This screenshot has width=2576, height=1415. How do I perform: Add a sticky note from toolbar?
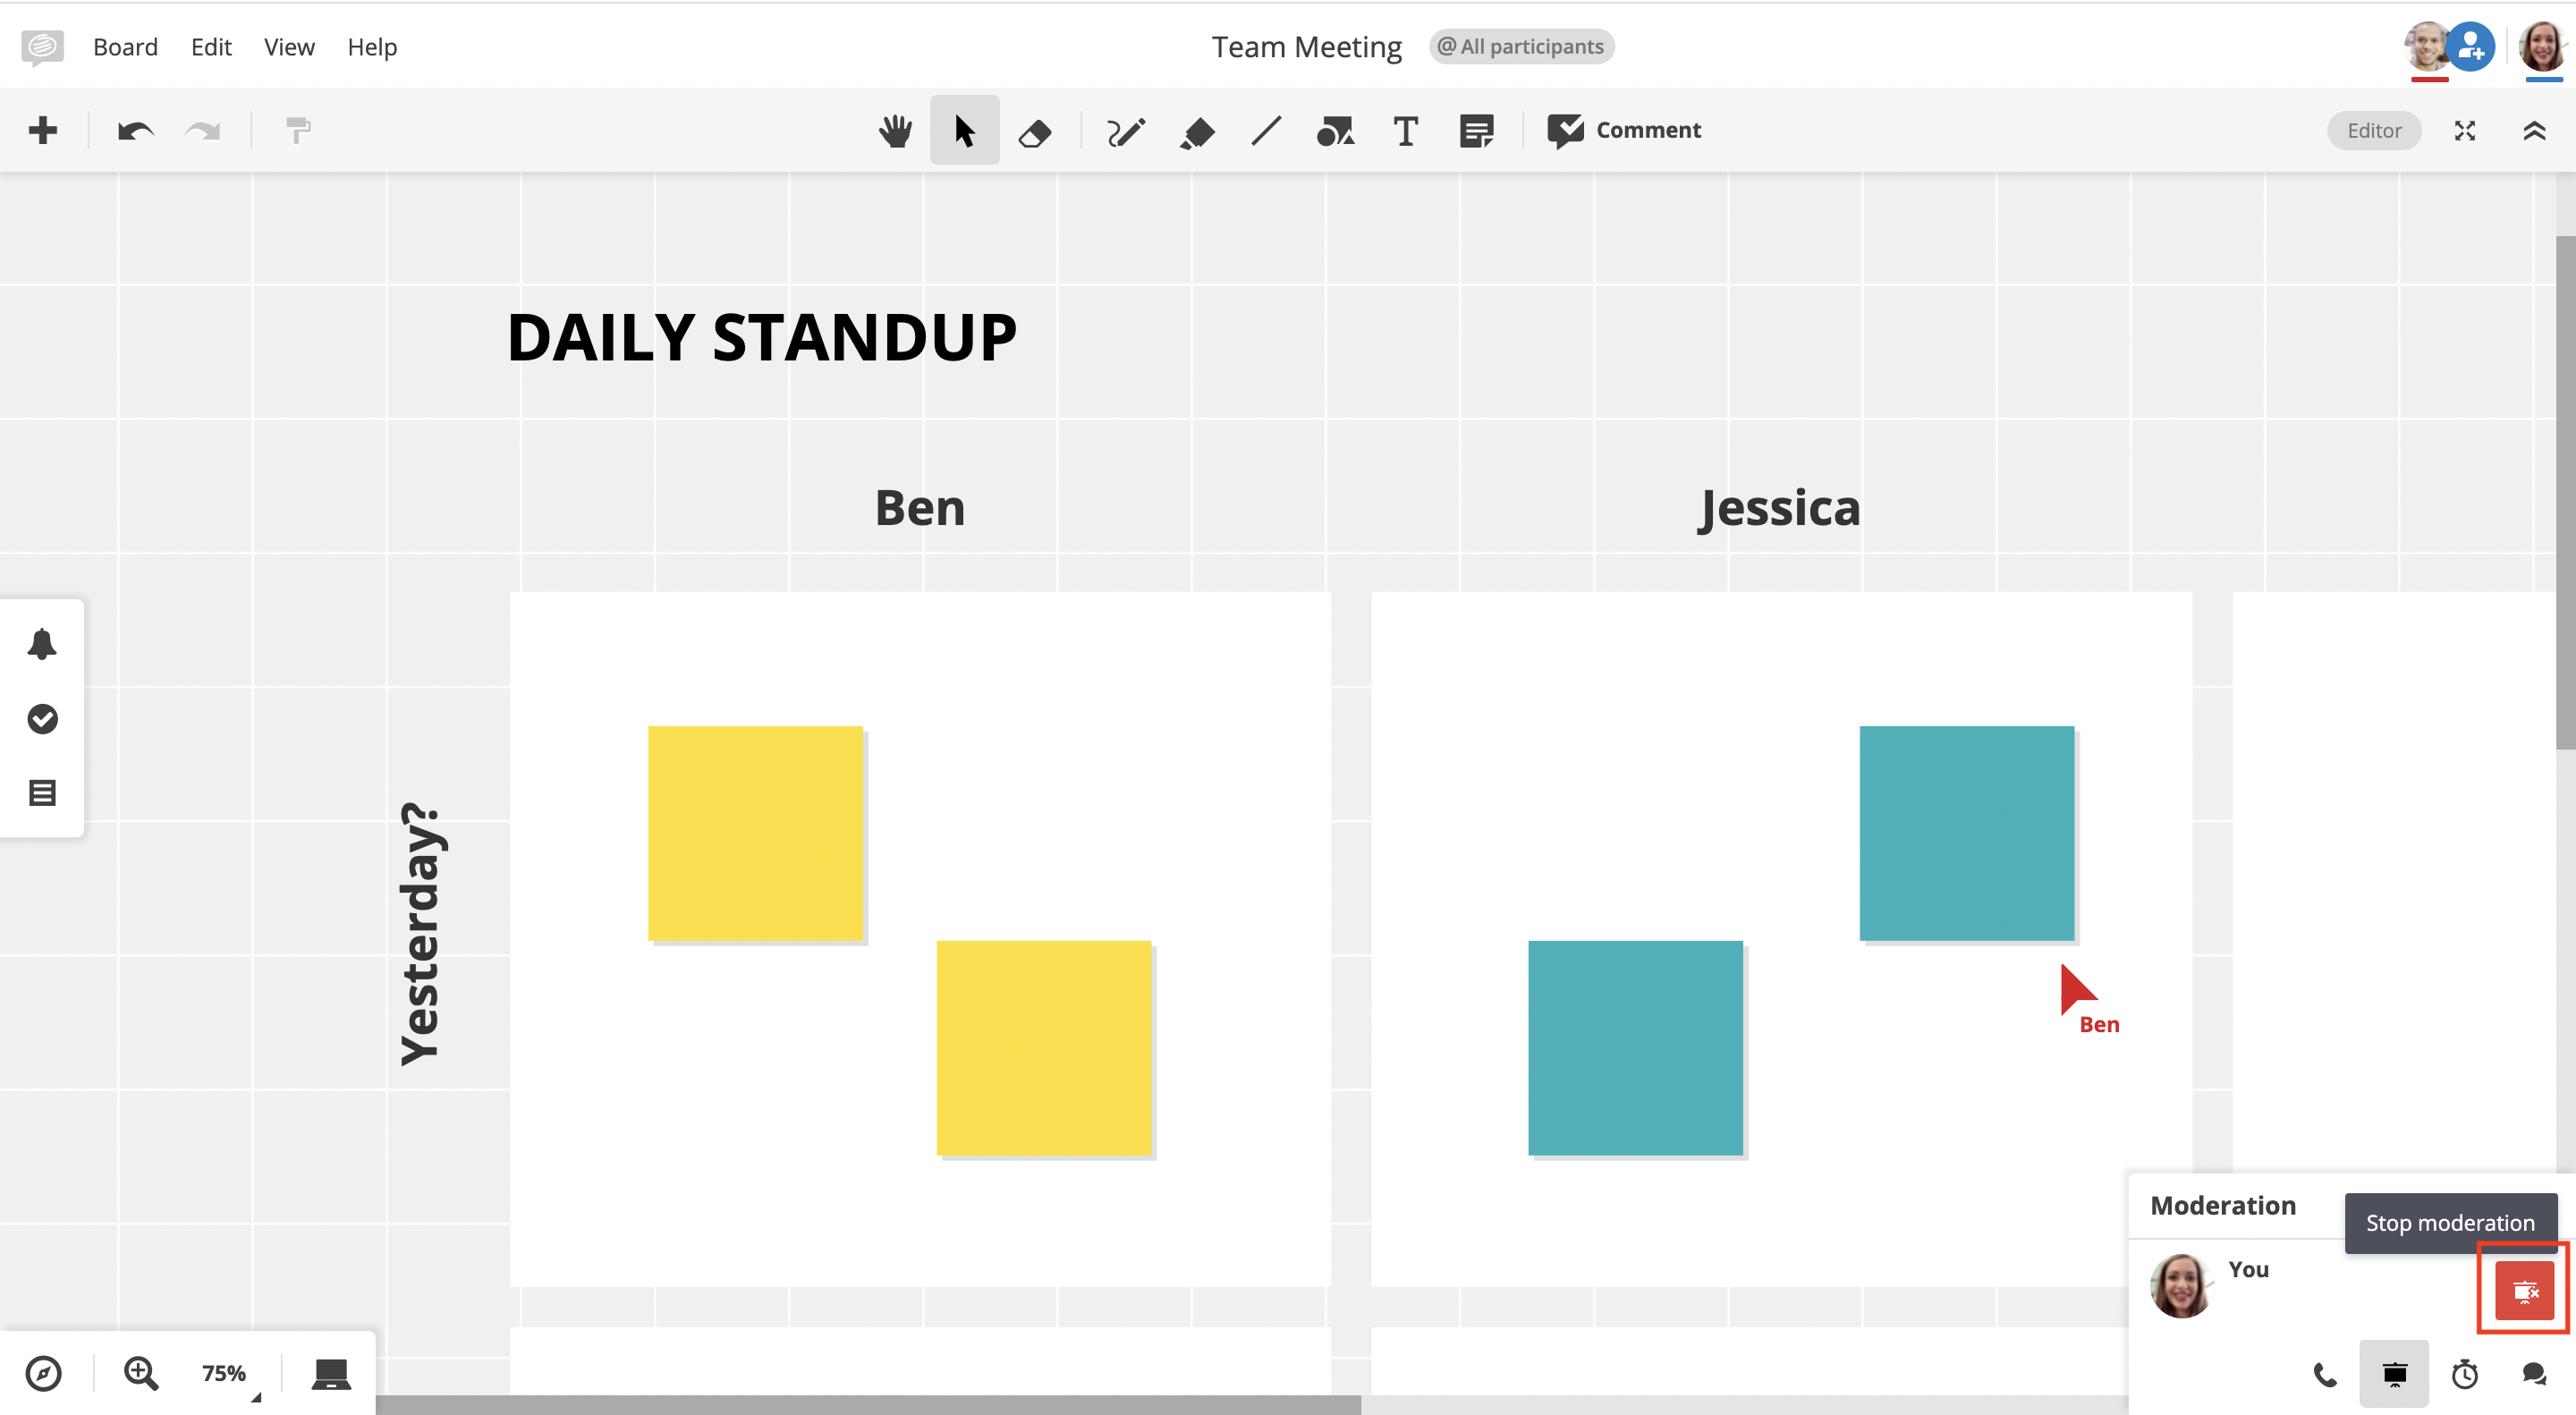click(1476, 131)
